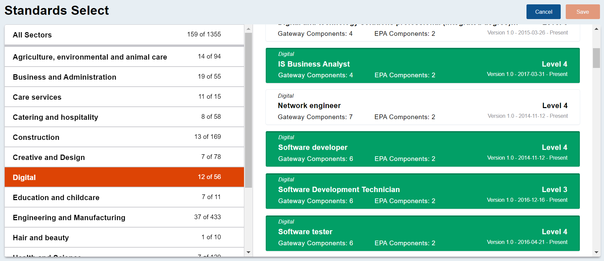This screenshot has width=604, height=261.
Task: Click the 'Standards Select' heading
Action: coord(57,10)
